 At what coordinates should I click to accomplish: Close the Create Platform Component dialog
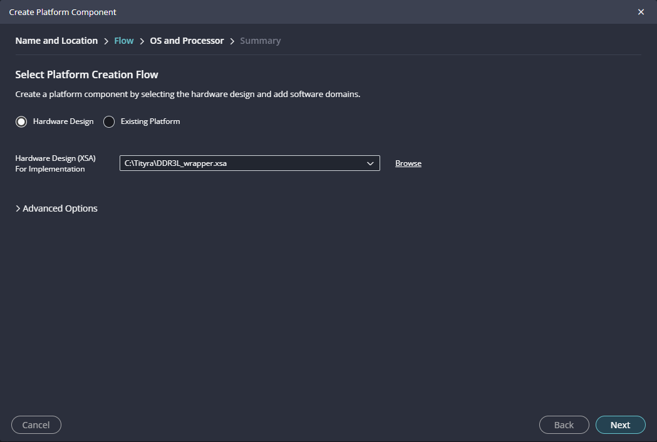click(x=641, y=12)
